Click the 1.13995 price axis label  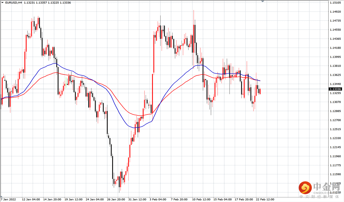tap(335, 57)
